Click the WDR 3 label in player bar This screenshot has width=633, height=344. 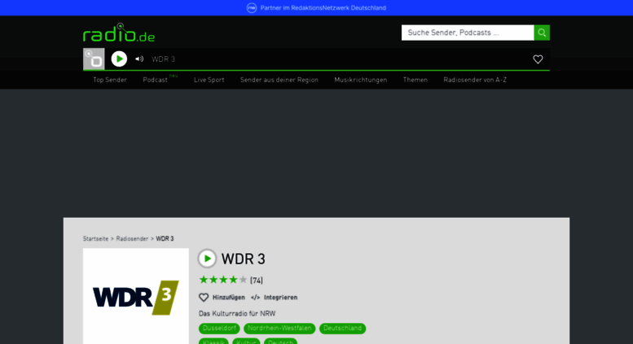(164, 59)
